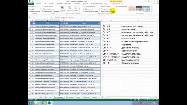Toggle Header Row (Строка заголовка) checkbox
Viewport: 187px width, 105px height.
[x=84, y=7]
